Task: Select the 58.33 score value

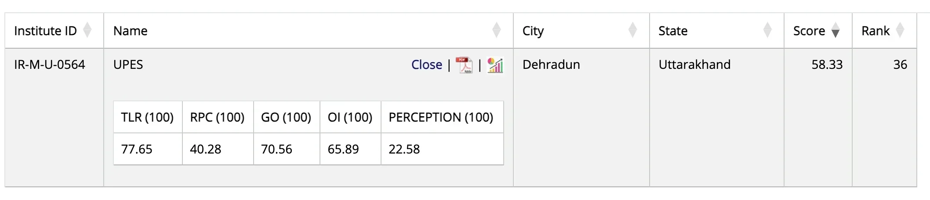Action: pos(827,65)
